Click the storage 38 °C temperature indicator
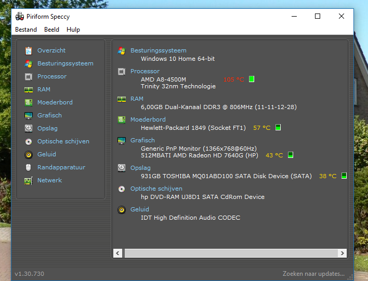368x281 pixels. coord(344,176)
